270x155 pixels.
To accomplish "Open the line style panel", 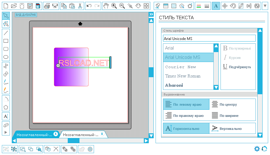I will point(207,6).
